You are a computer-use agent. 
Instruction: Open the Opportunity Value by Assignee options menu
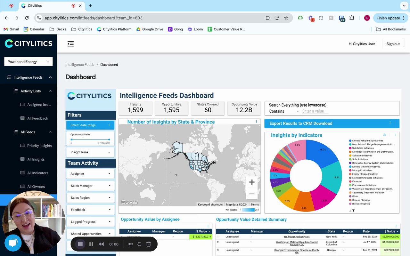[x=208, y=226]
